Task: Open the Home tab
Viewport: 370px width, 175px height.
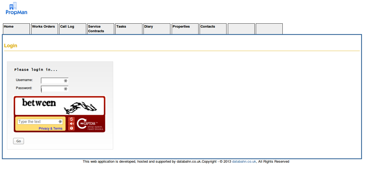Action: [16, 29]
